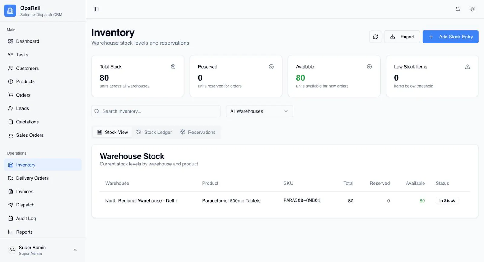Image resolution: width=484 pixels, height=262 pixels.
Task: Click the SKU column header
Action: point(288,183)
